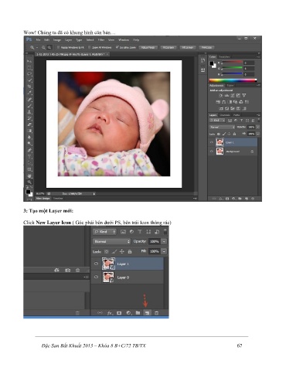Add a Vibrance adjustment
The height and width of the screenshot is (371, 286).
(244, 96)
